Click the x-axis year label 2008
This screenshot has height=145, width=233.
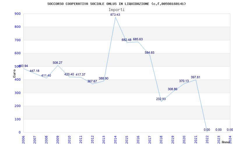click(46, 139)
